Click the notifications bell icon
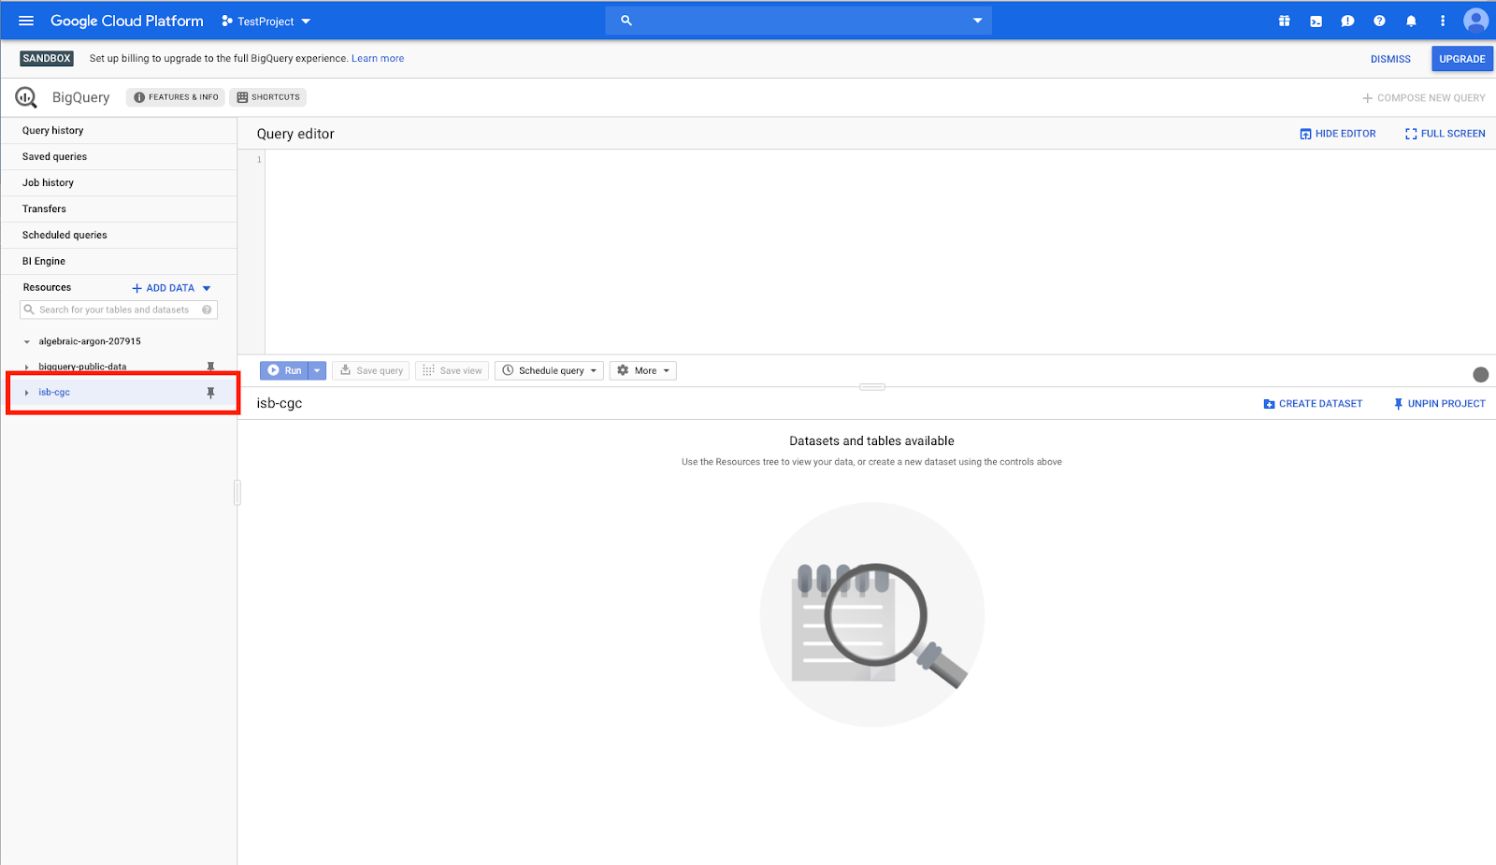 click(1411, 21)
